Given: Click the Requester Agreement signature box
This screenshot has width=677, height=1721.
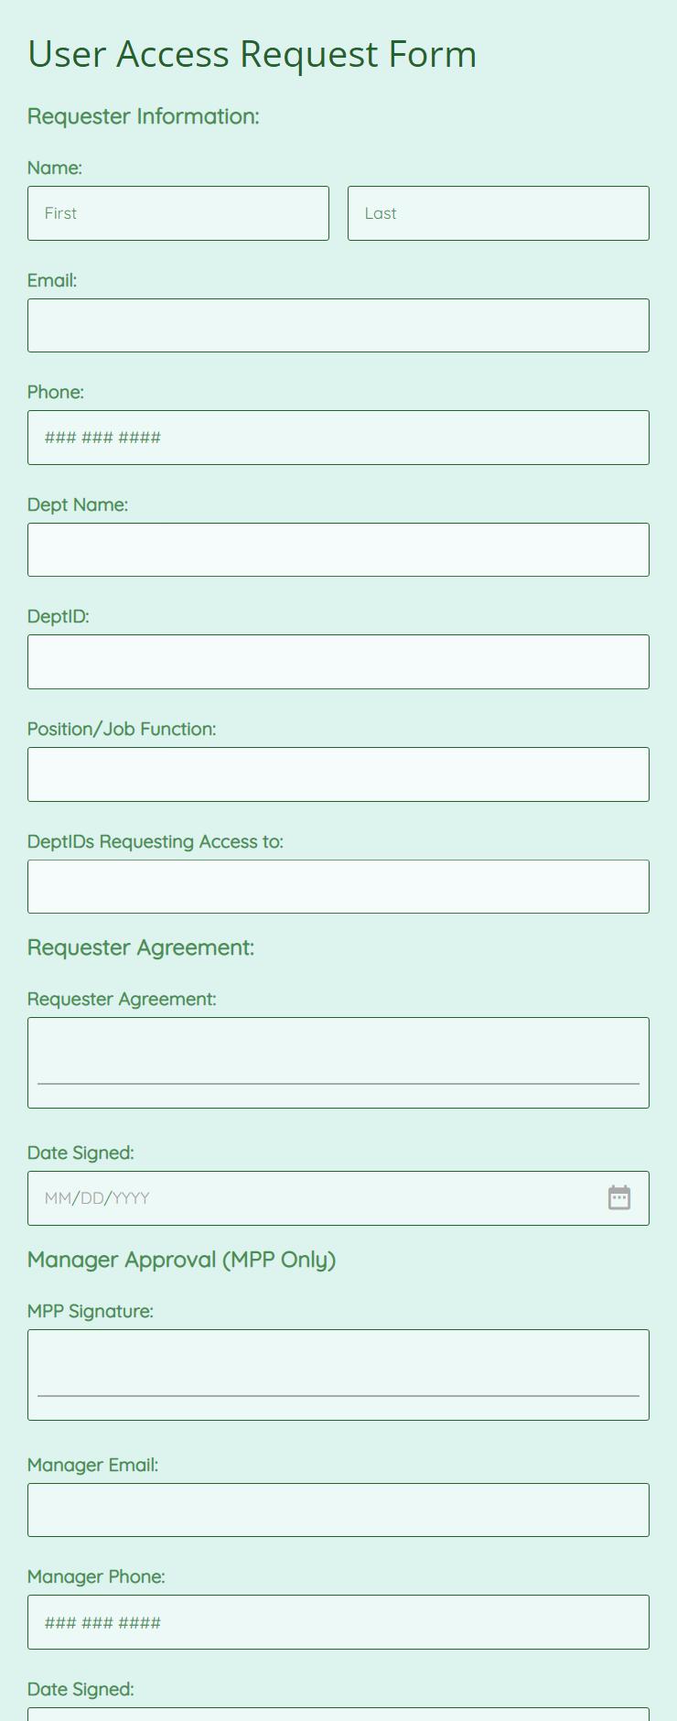Looking at the screenshot, I should point(338,1063).
